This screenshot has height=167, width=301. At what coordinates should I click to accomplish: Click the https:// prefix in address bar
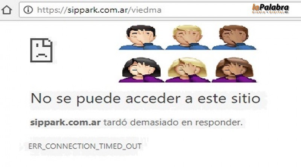(52, 10)
